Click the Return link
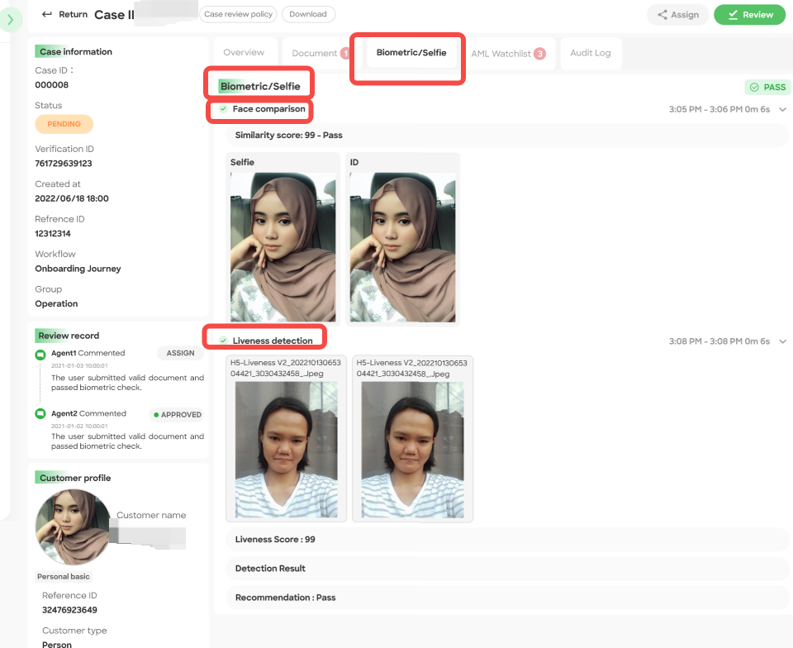Image resolution: width=793 pixels, height=648 pixels. tap(73, 14)
